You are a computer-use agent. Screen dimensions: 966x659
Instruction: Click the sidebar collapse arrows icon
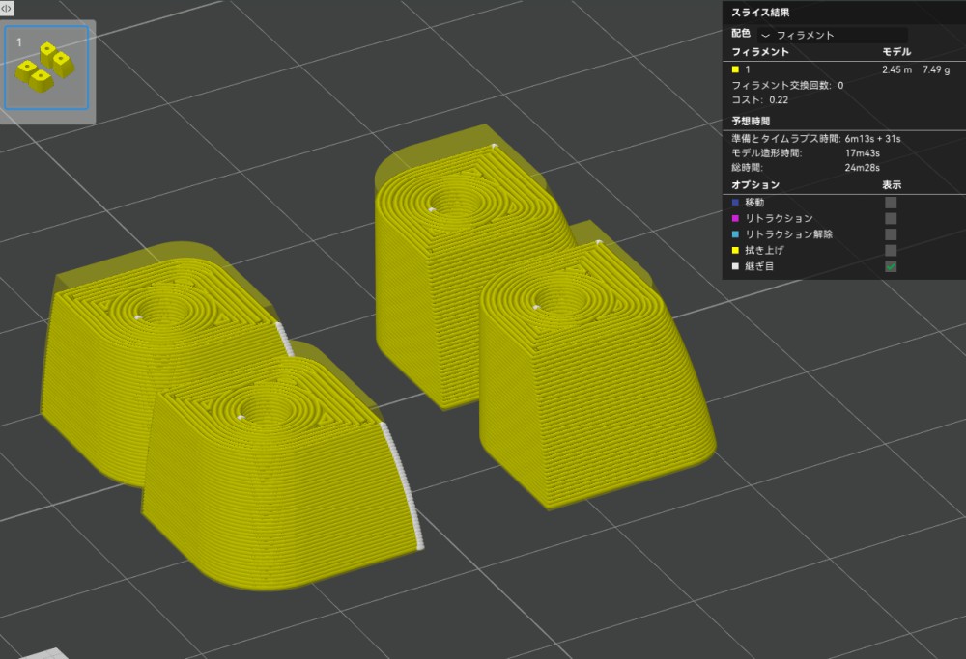(7, 8)
